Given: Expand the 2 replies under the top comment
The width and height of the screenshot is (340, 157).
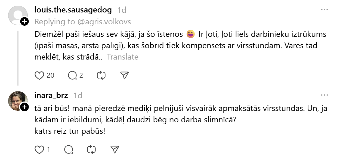Looking at the screenshot, I should [77, 75].
